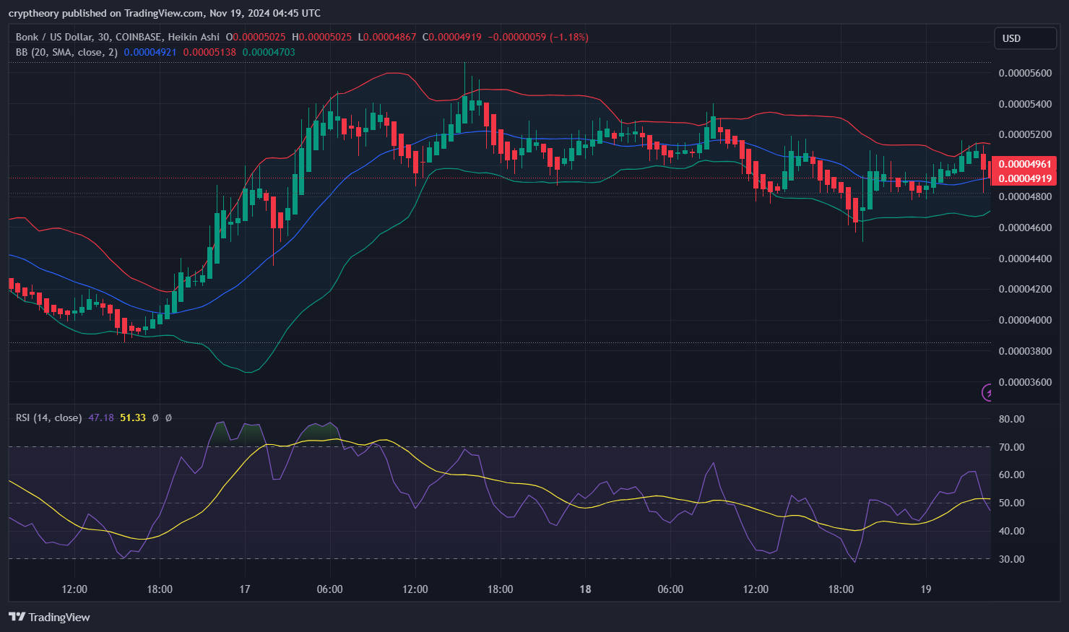
Task: Click the Bonk / US Dollar chart title
Action: (x=118, y=37)
